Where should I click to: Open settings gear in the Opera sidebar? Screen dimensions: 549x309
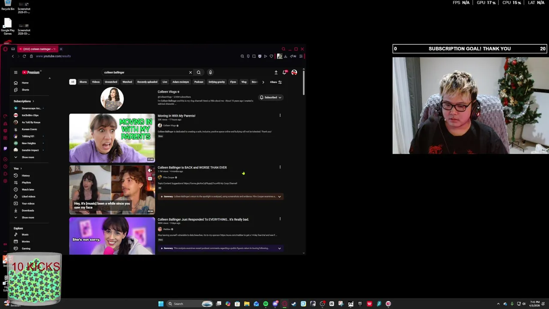(5, 181)
